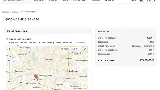Open the Контакты menu item

tap(96, 0)
